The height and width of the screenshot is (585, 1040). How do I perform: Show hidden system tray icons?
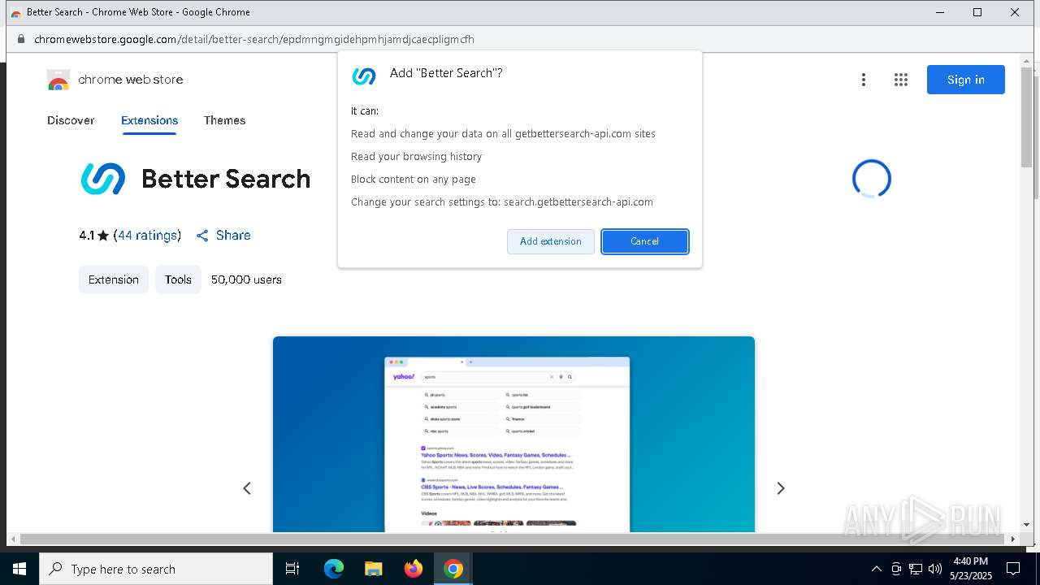(876, 569)
